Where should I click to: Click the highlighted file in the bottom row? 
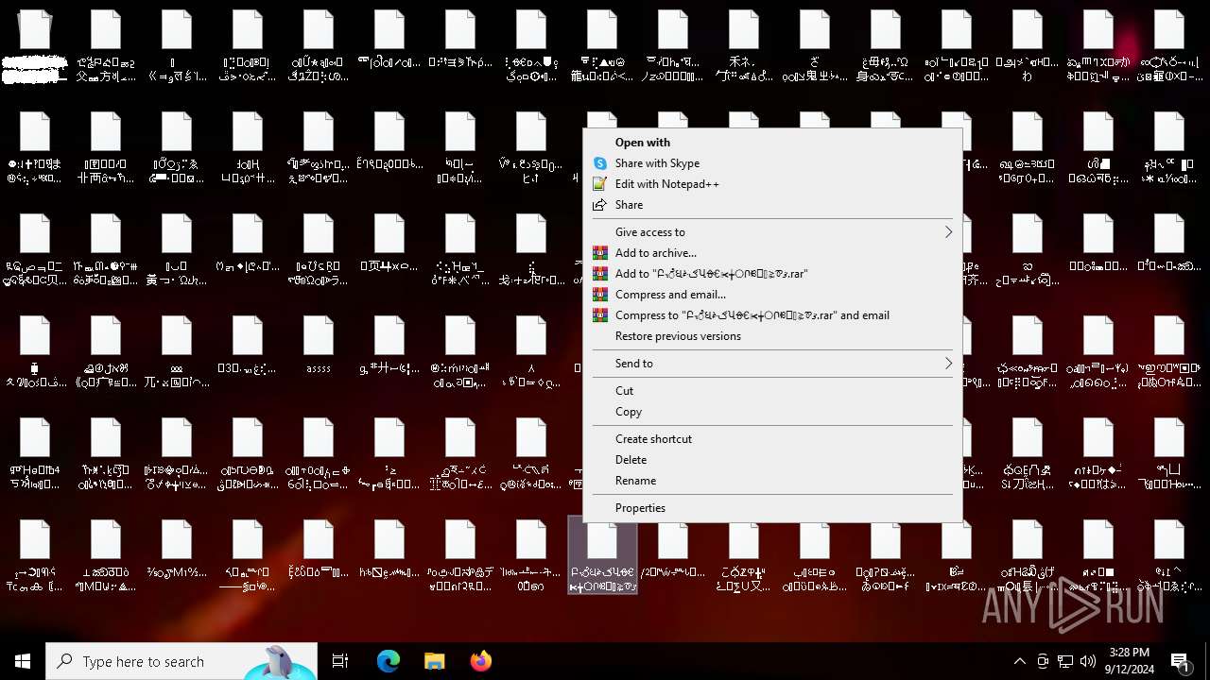pyautogui.click(x=602, y=555)
